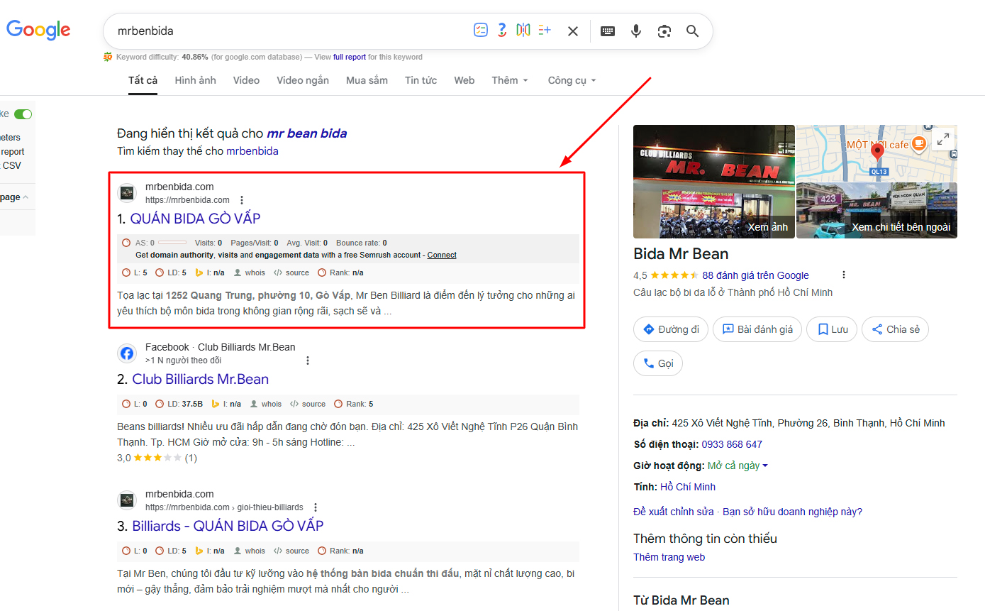
Task: Open the on-screen keyboard icon
Action: (608, 31)
